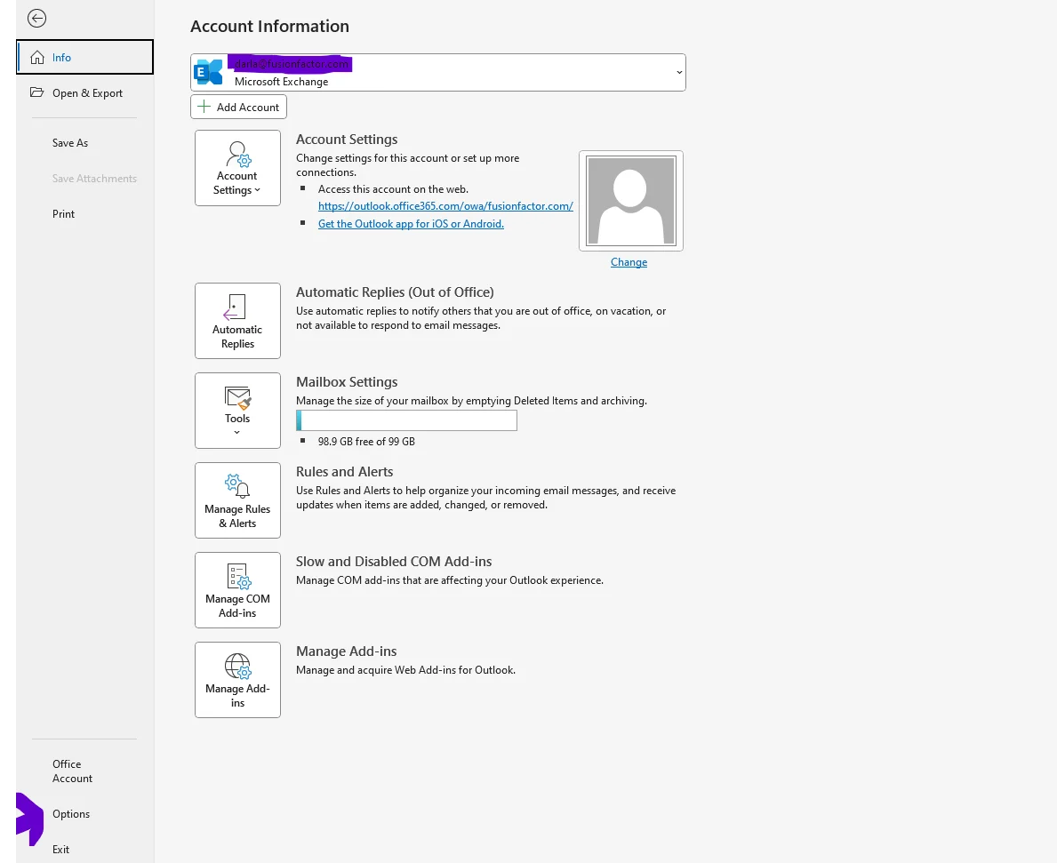Click the Open & Export folder icon
The width and height of the screenshot is (1057, 863).
(x=37, y=92)
